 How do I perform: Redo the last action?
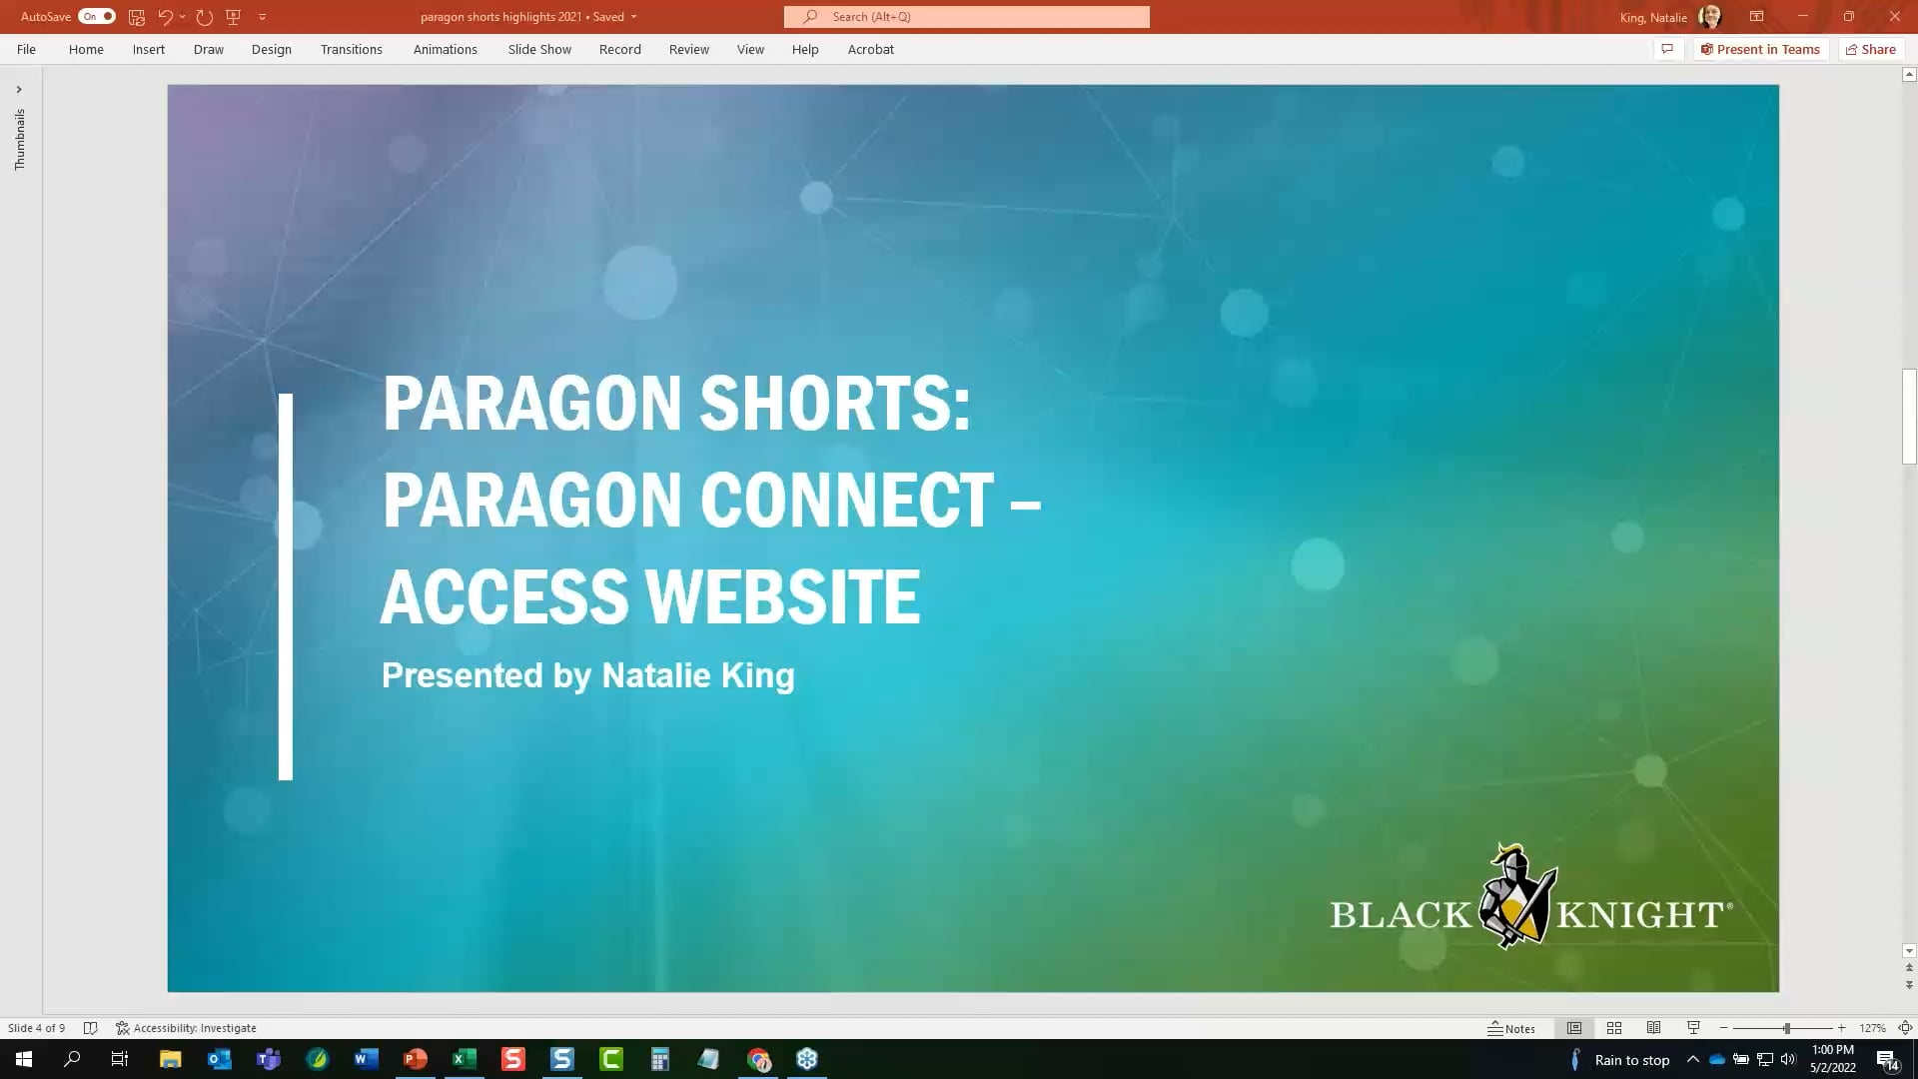(204, 17)
